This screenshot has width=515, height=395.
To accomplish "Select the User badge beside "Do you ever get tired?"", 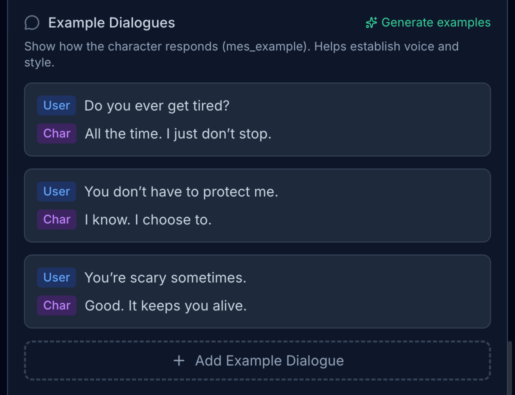I will [56, 105].
